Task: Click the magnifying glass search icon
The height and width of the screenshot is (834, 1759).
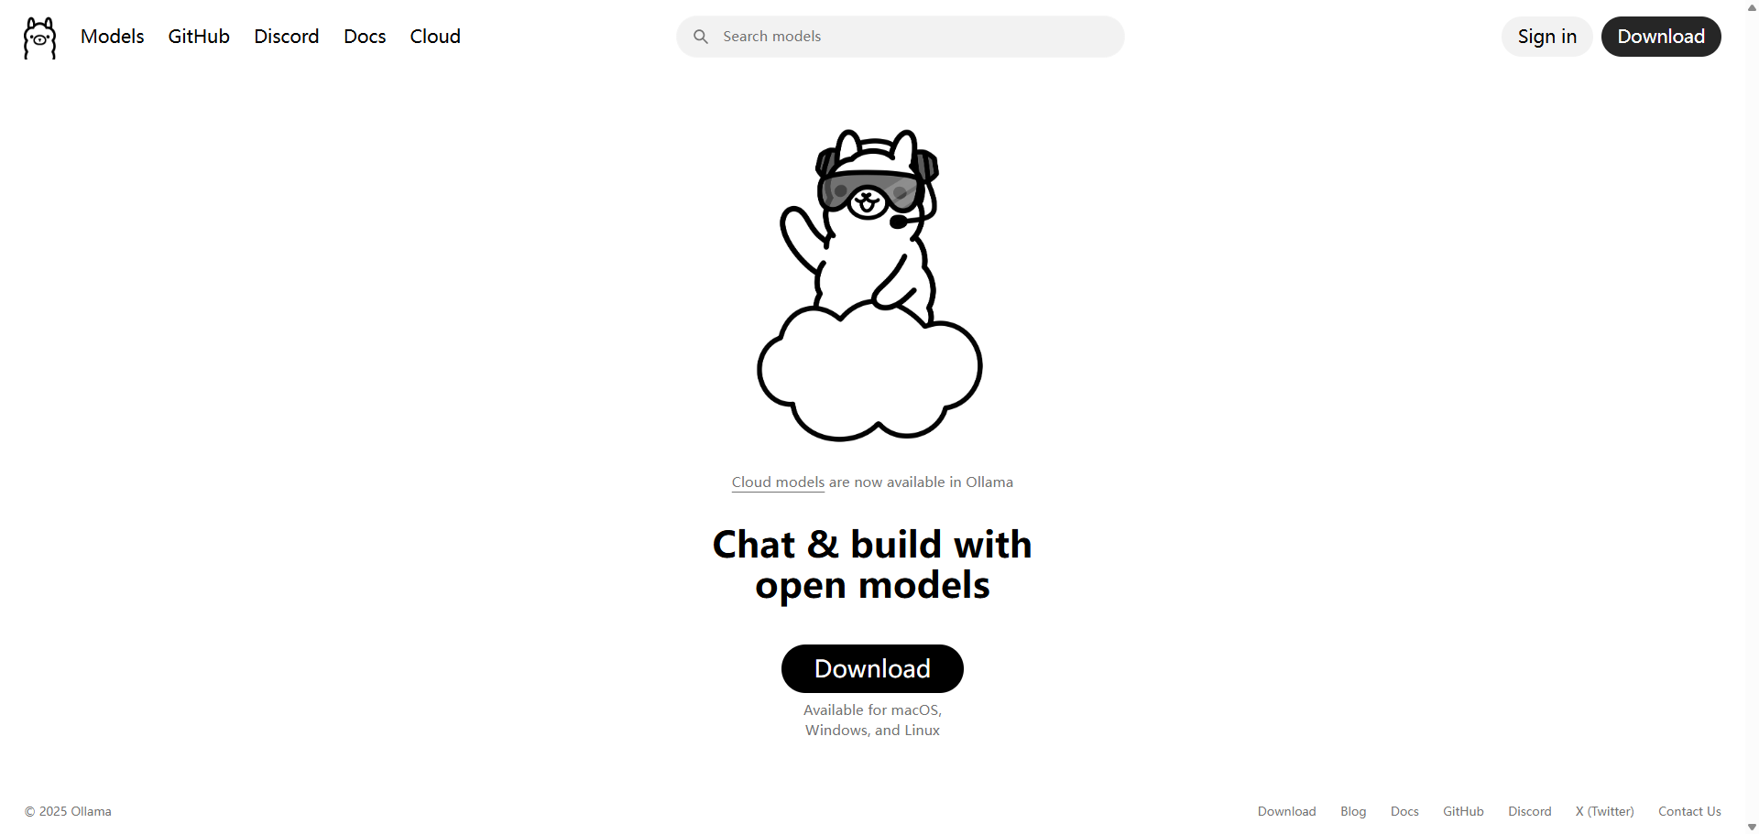Action: (701, 37)
